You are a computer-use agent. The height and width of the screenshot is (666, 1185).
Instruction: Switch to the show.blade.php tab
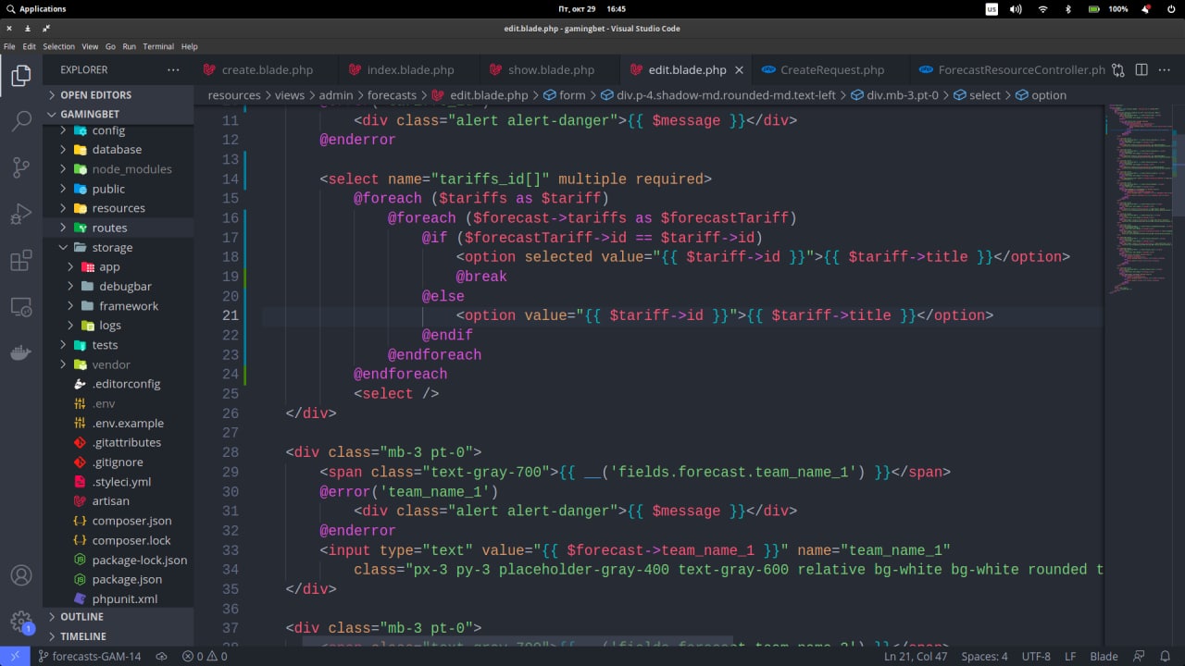pos(550,69)
